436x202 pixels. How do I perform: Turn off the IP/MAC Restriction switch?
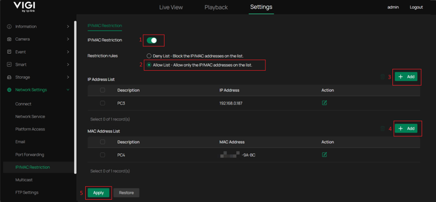tap(152, 40)
